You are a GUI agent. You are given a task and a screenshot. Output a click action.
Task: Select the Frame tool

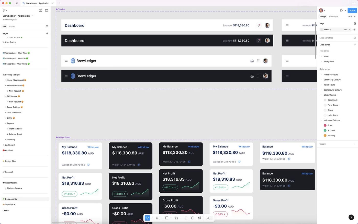coord(157,218)
